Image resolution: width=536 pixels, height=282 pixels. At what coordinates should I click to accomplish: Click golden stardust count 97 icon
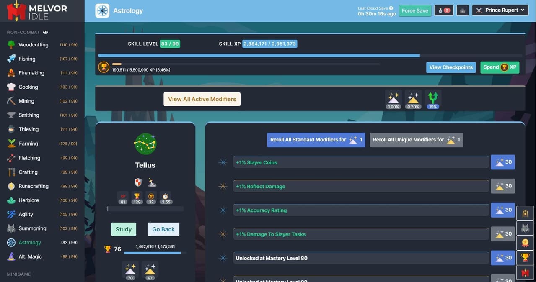tap(150, 271)
